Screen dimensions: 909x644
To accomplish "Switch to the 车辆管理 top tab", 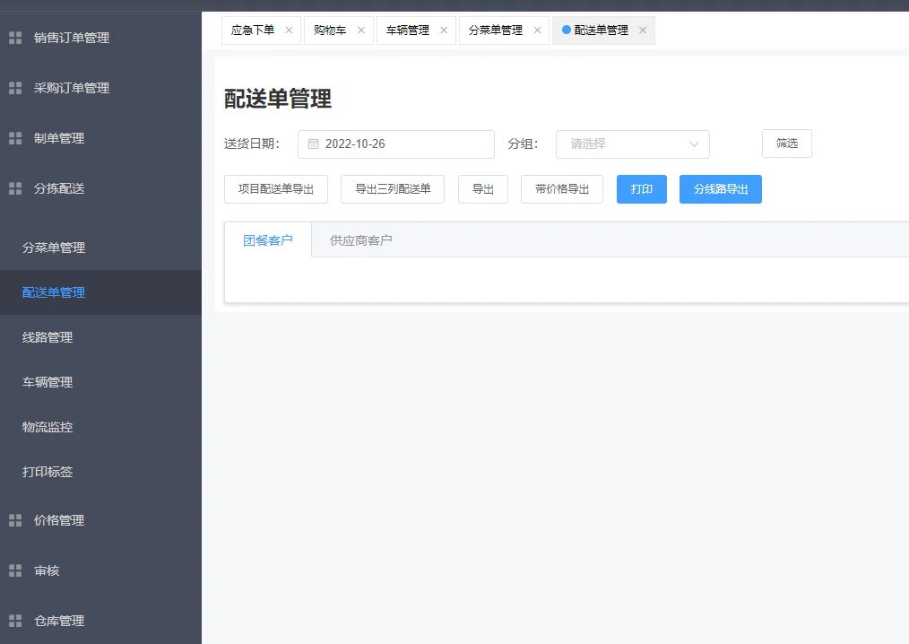I will click(409, 30).
